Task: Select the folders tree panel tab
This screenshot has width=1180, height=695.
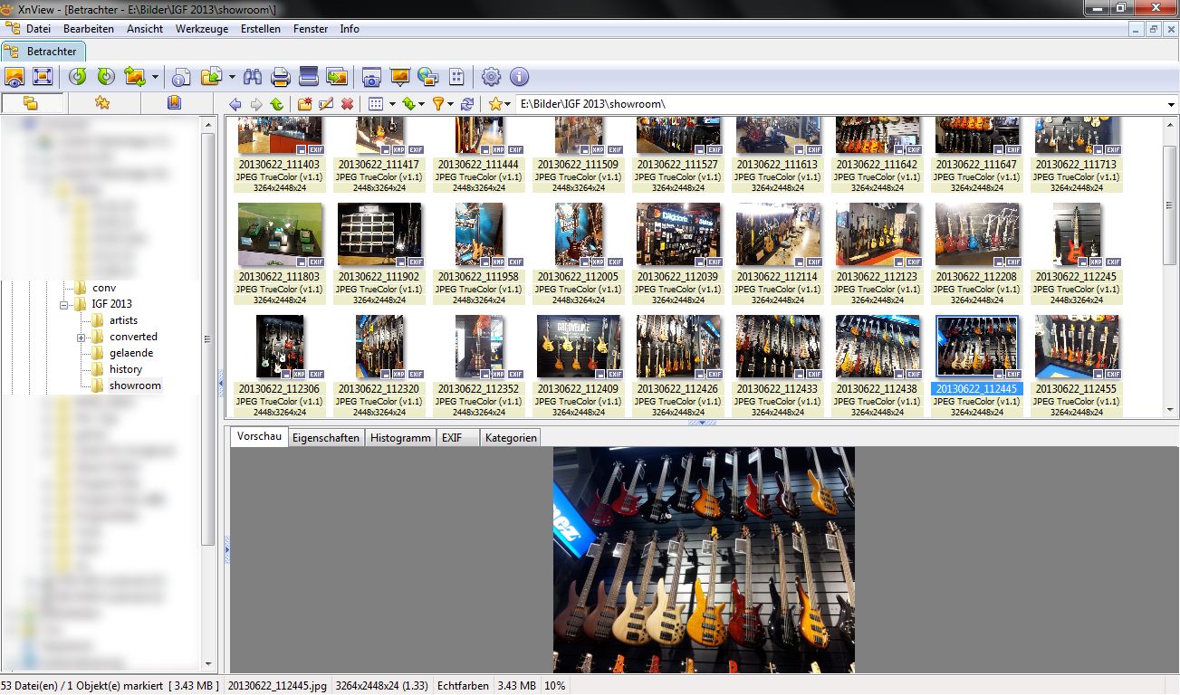Action: point(33,103)
